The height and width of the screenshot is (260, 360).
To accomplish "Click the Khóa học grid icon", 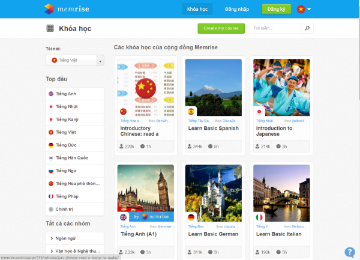I will pyautogui.click(x=50, y=28).
